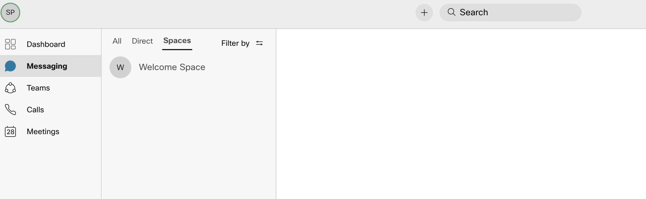
Task: Select the Spaces tab
Action: click(177, 41)
